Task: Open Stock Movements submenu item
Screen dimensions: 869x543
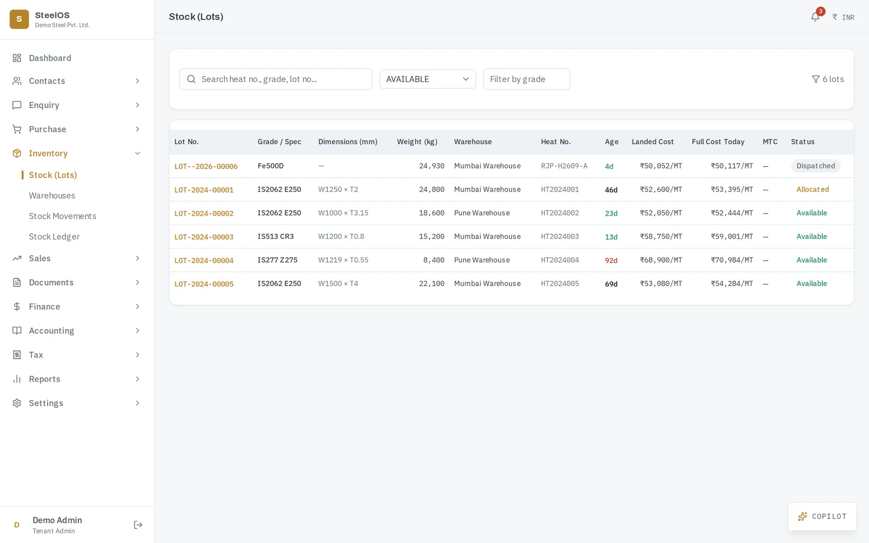Action: (63, 216)
